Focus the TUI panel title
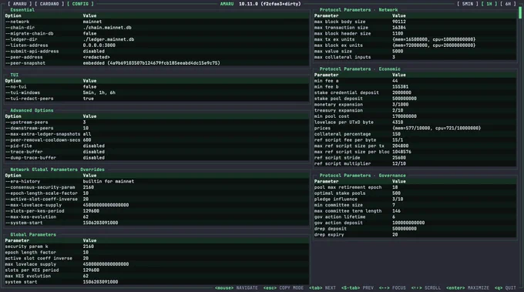 [15, 75]
